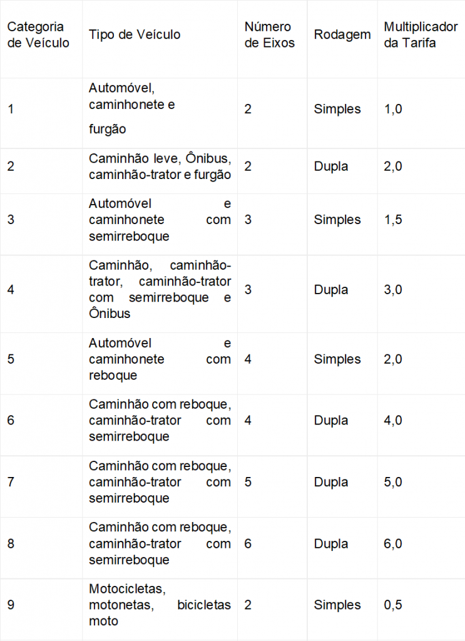Select the multiplier value 4,0
Screen dimensions: 465x641
(x=393, y=420)
